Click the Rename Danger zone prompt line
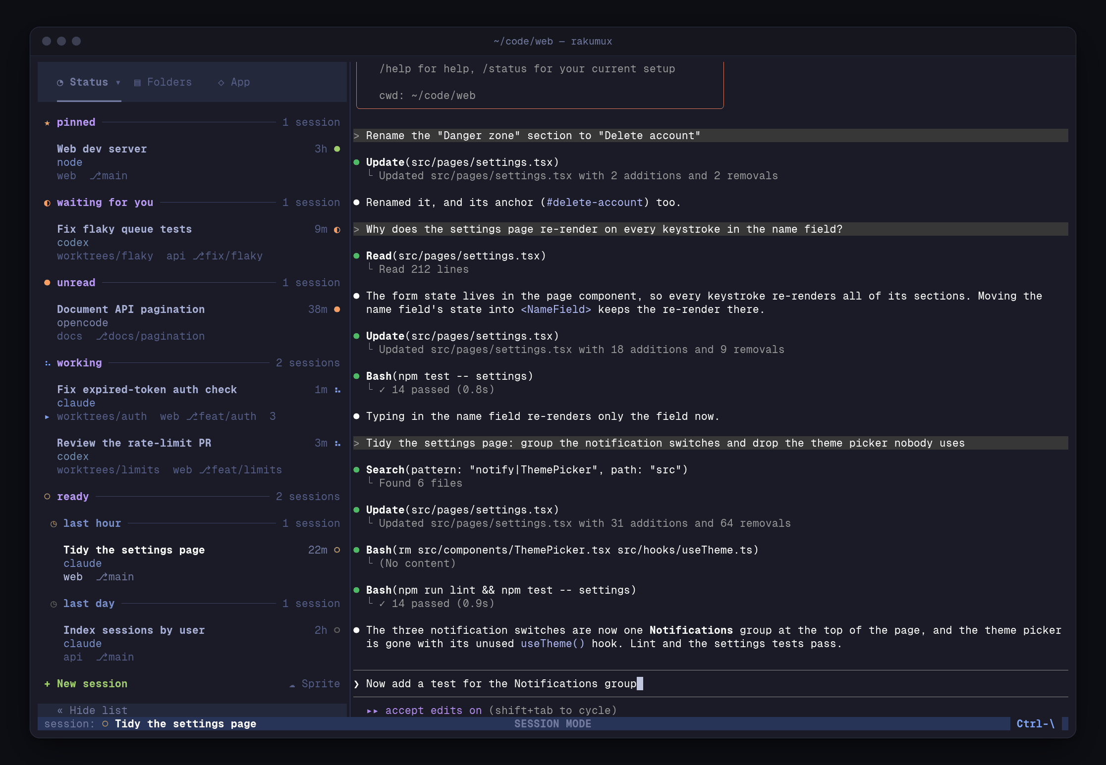 [711, 136]
